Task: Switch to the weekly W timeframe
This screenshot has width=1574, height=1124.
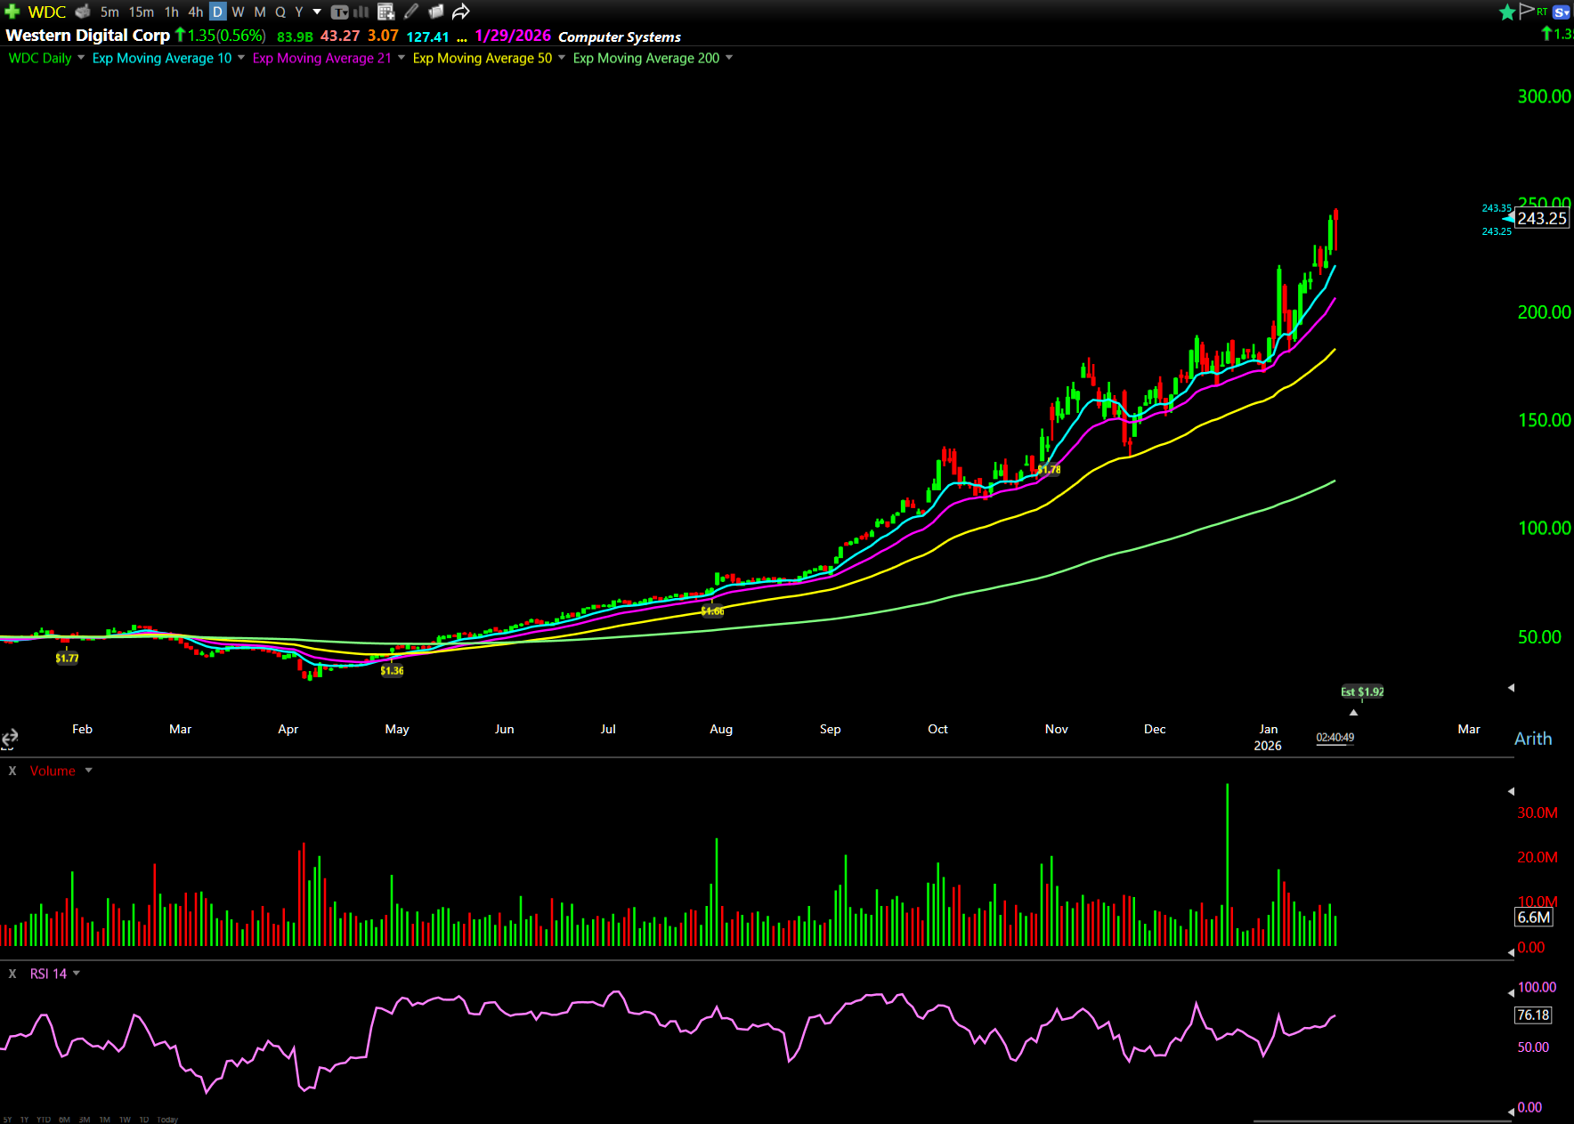Action: tap(238, 12)
